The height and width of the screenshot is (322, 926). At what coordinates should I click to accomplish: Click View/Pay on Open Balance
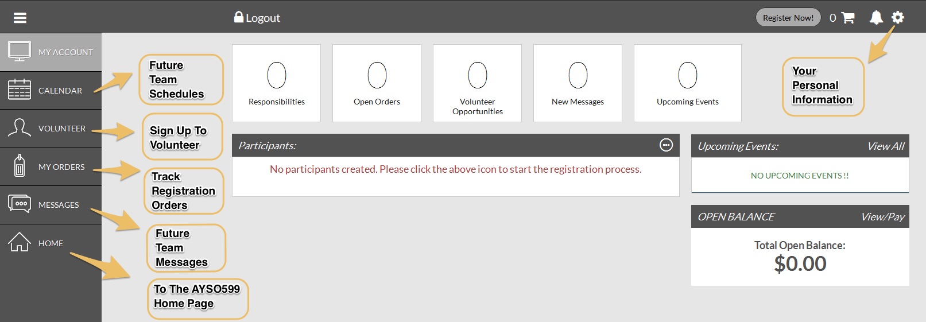click(882, 217)
